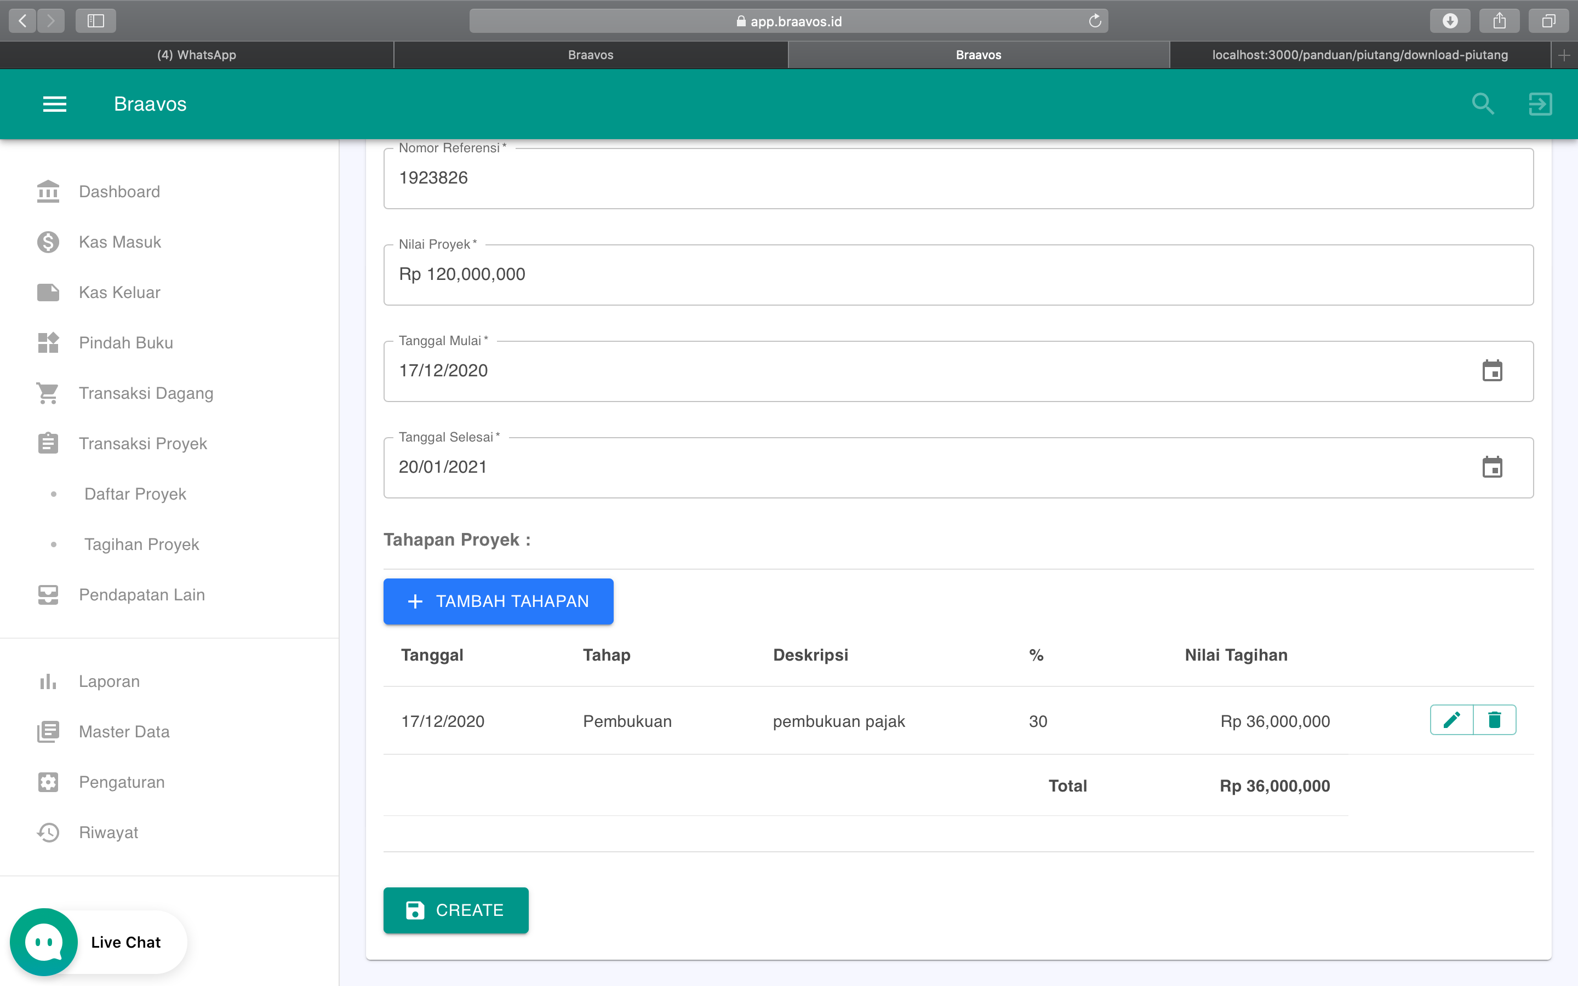Click the TAMBAH TAHAPAN button

(x=498, y=601)
